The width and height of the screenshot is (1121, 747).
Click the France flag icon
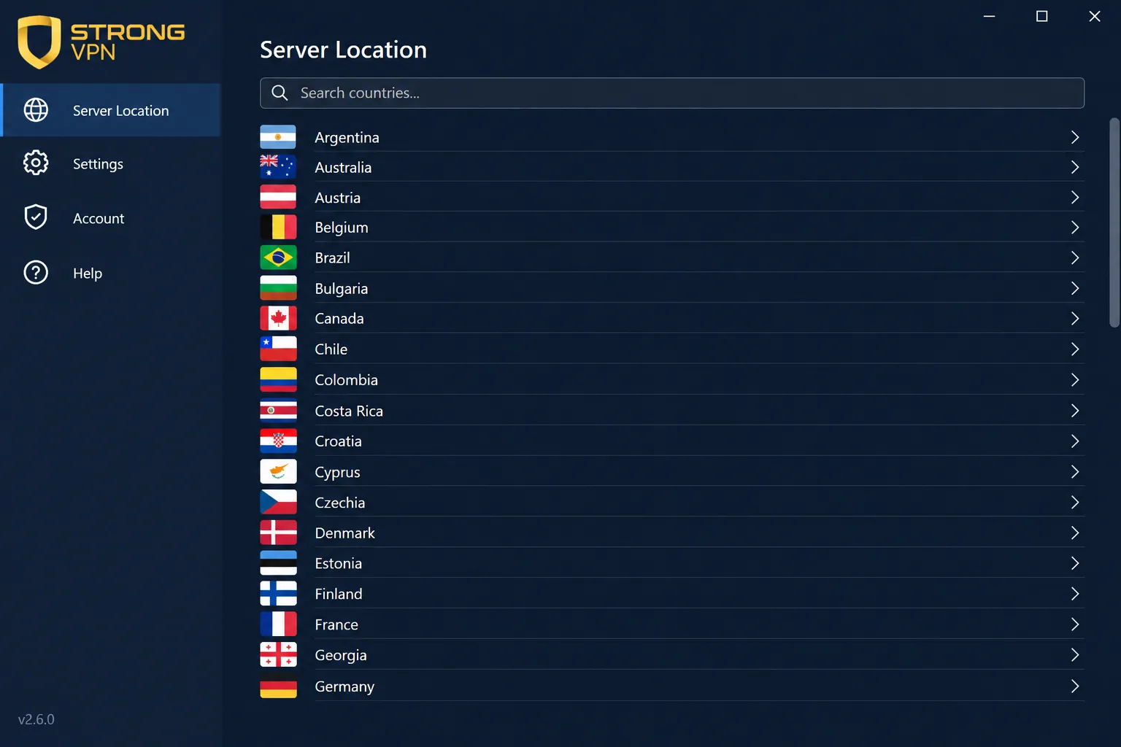(278, 624)
